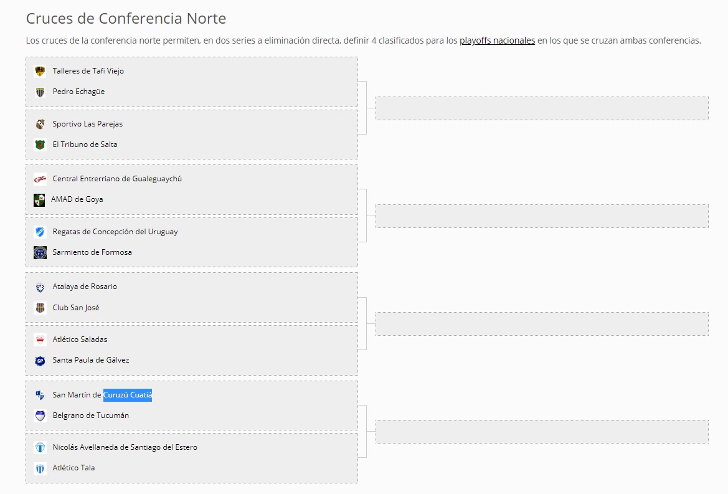The image size is (728, 494).
Task: Click the AMAD de Goya team logo
Action: [39, 199]
